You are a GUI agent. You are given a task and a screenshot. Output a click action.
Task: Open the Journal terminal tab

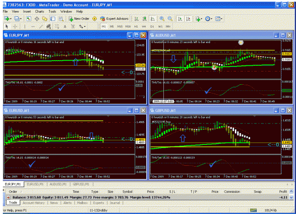tap(115, 203)
